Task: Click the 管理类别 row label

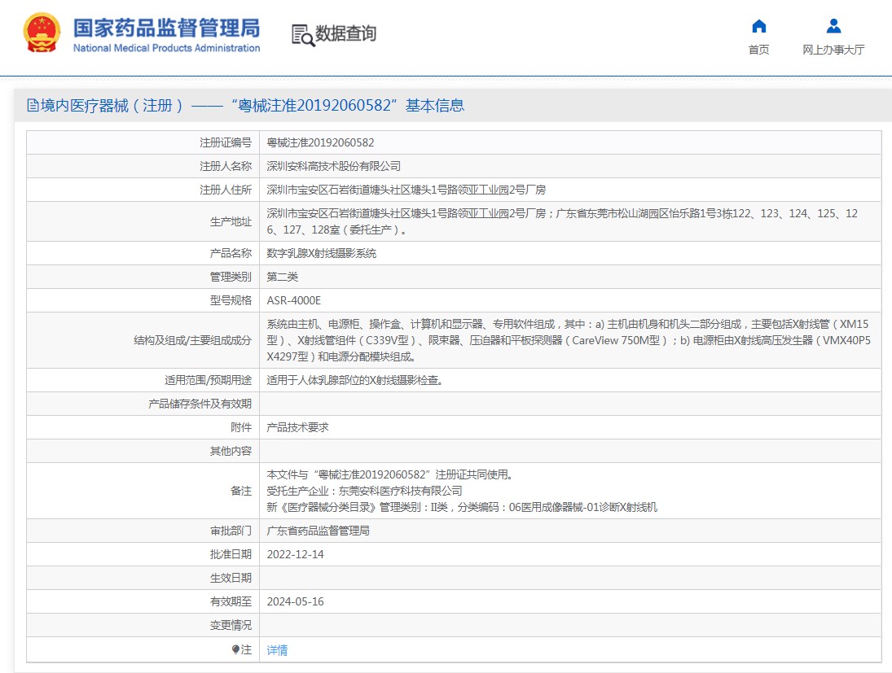Action: (x=231, y=277)
